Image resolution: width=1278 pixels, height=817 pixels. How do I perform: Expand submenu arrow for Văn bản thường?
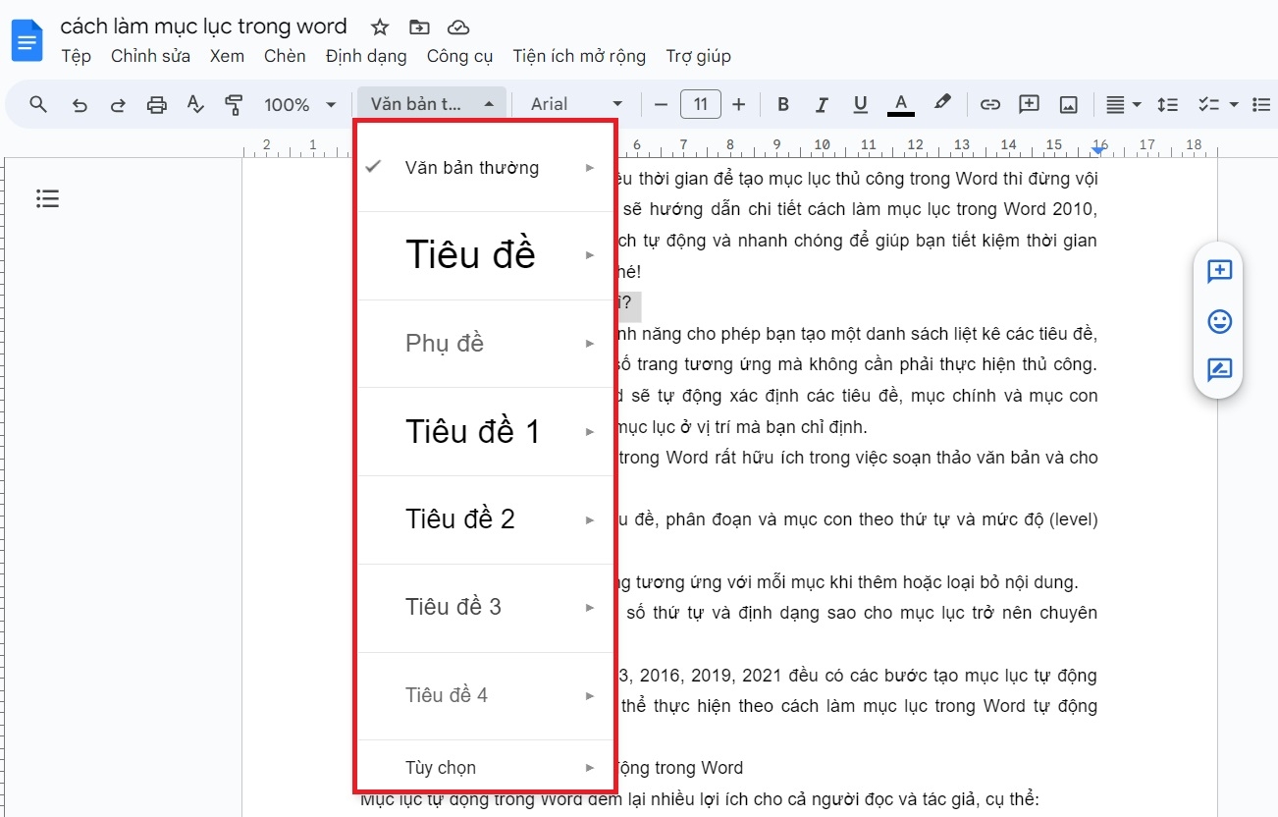pyautogui.click(x=590, y=168)
